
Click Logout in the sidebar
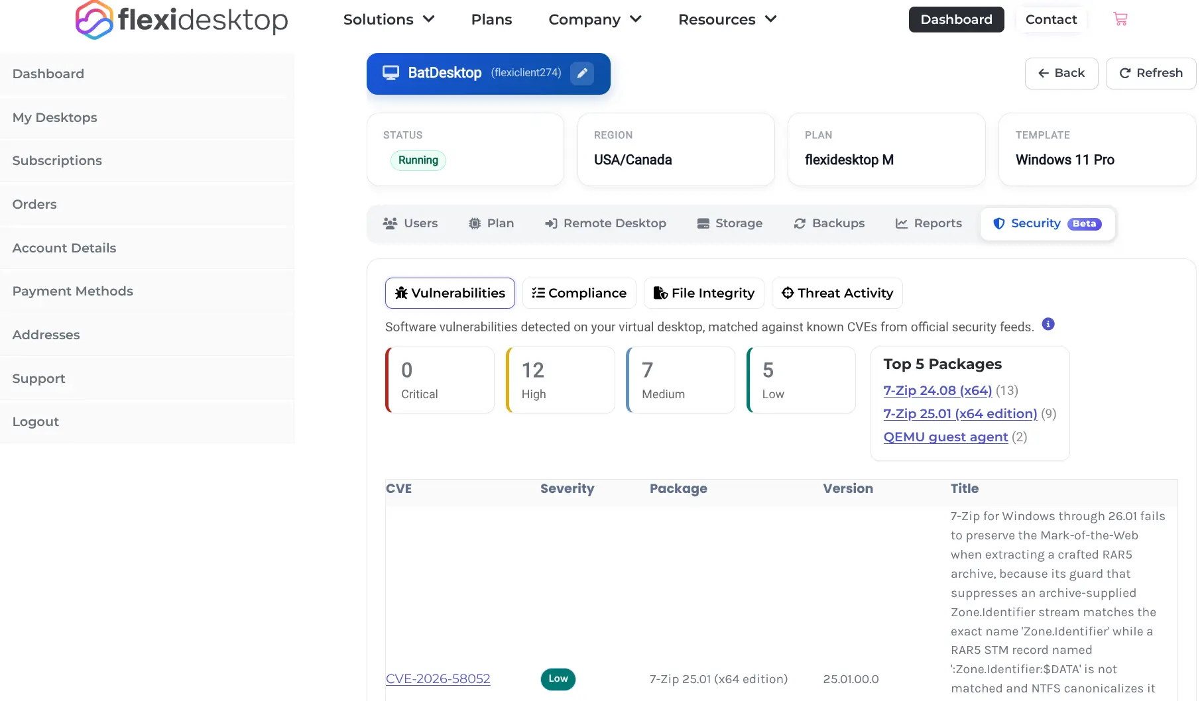click(x=147, y=421)
